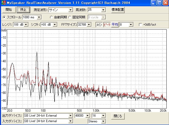169x125 pixels.
Task: Select the スクロール radio button
Action: pos(4,17)
